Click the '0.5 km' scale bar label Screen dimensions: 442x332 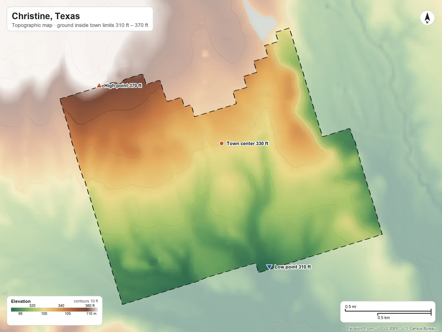click(x=383, y=318)
